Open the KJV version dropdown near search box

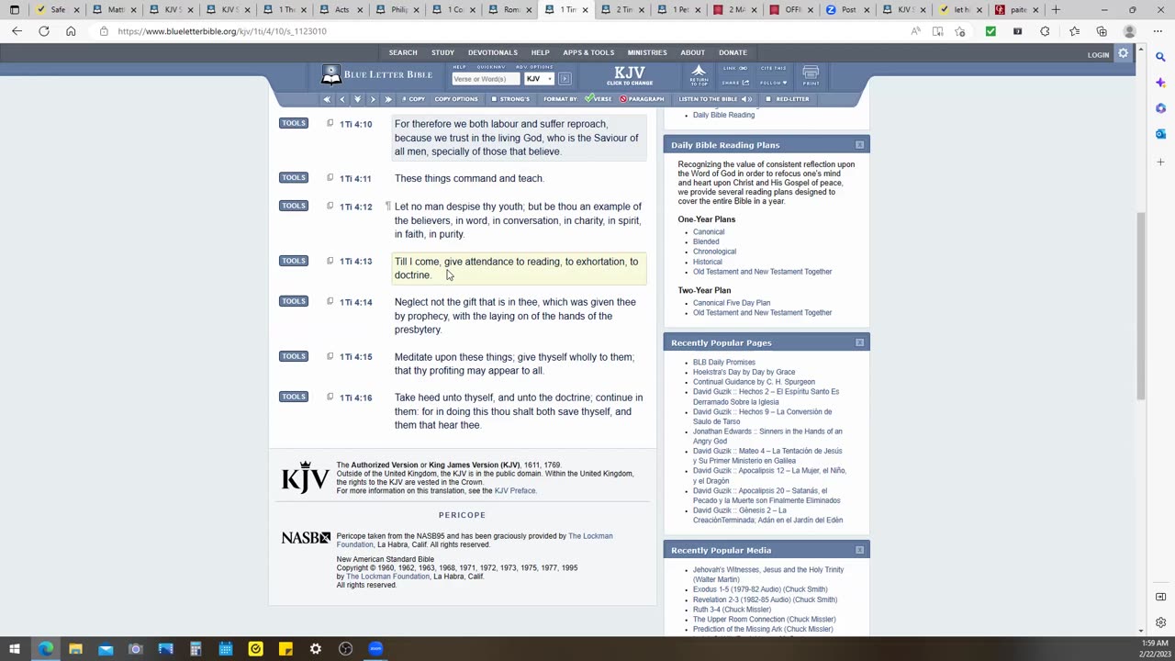pyautogui.click(x=540, y=79)
